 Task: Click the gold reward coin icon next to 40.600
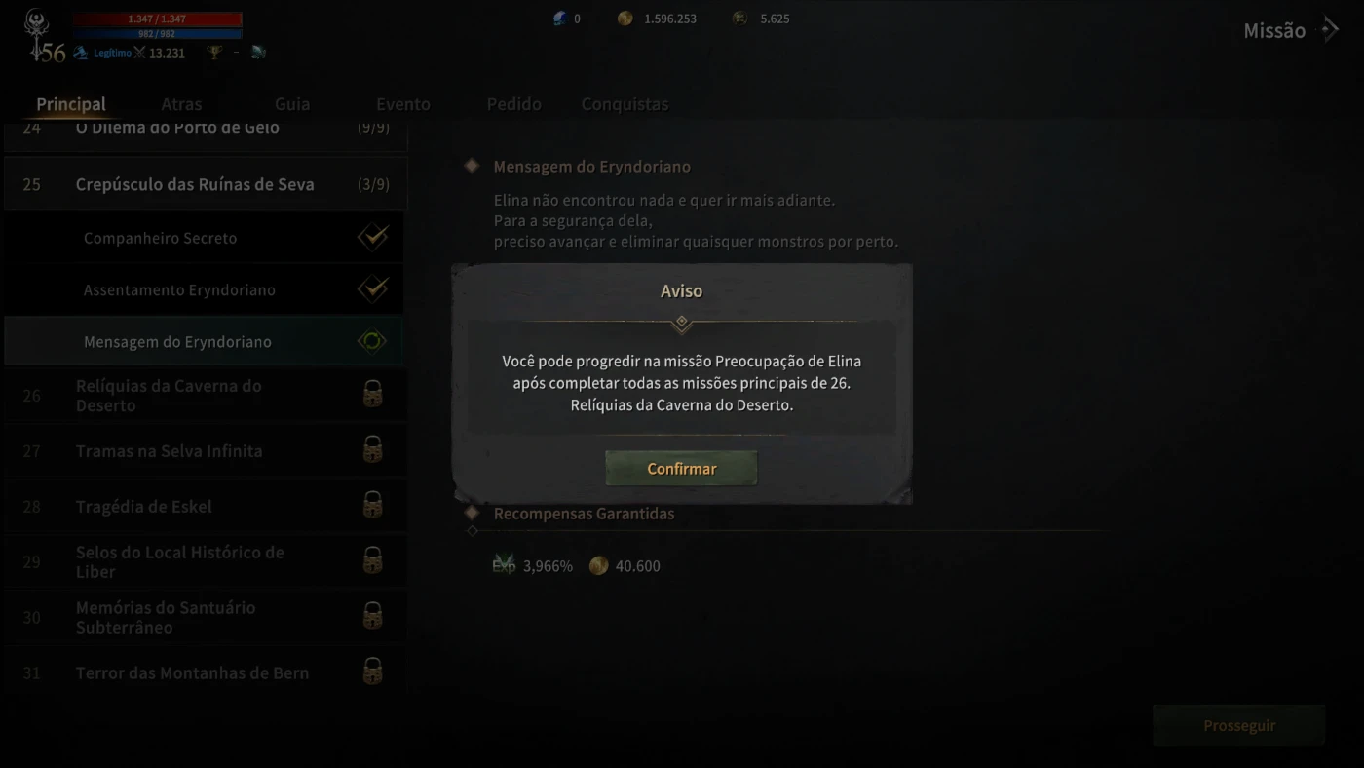598,565
